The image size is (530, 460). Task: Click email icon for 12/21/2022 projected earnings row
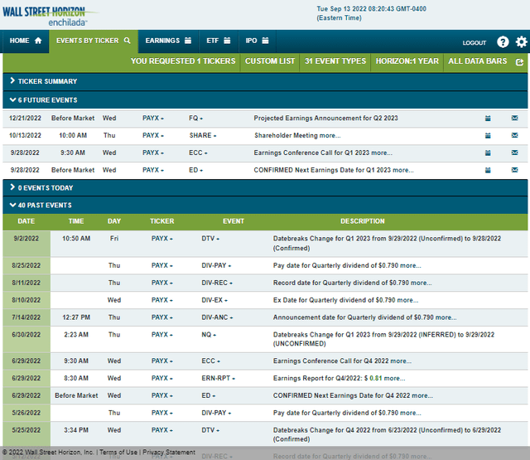(x=514, y=118)
